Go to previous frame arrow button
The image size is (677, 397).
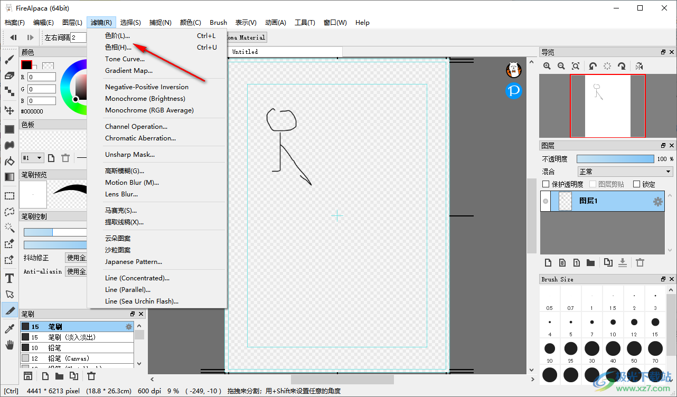(14, 37)
